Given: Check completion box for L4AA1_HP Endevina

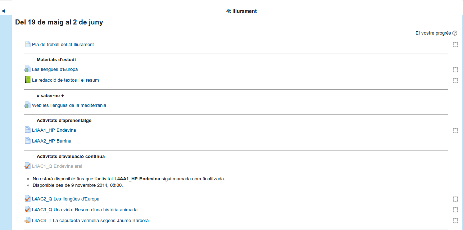Looking at the screenshot, I should pyautogui.click(x=455, y=131).
